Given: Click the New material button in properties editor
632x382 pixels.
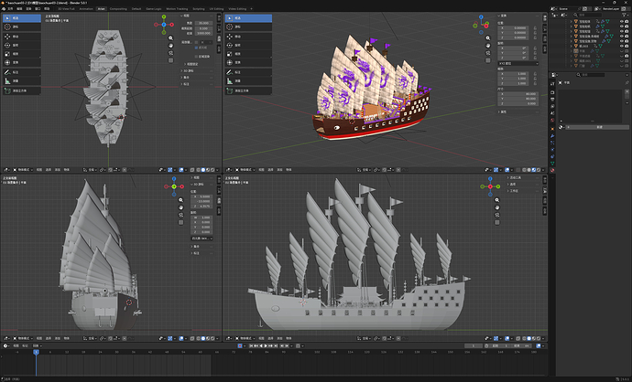Looking at the screenshot, I should point(598,127).
